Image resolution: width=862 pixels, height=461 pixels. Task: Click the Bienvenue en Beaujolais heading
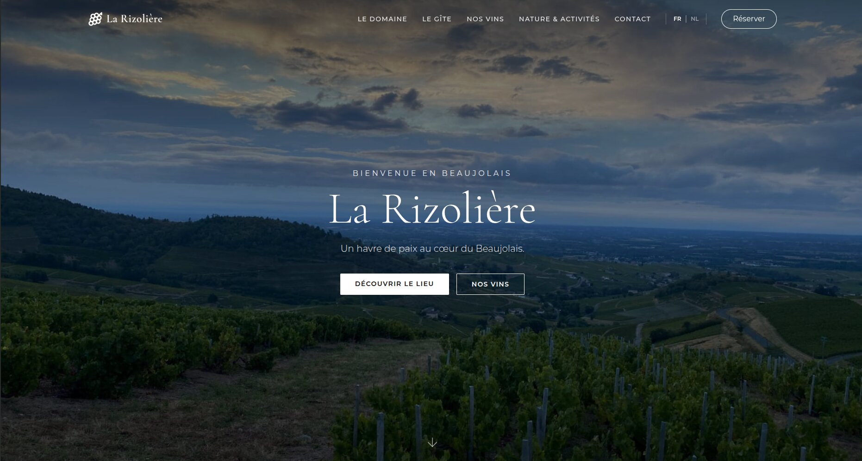(x=432, y=173)
